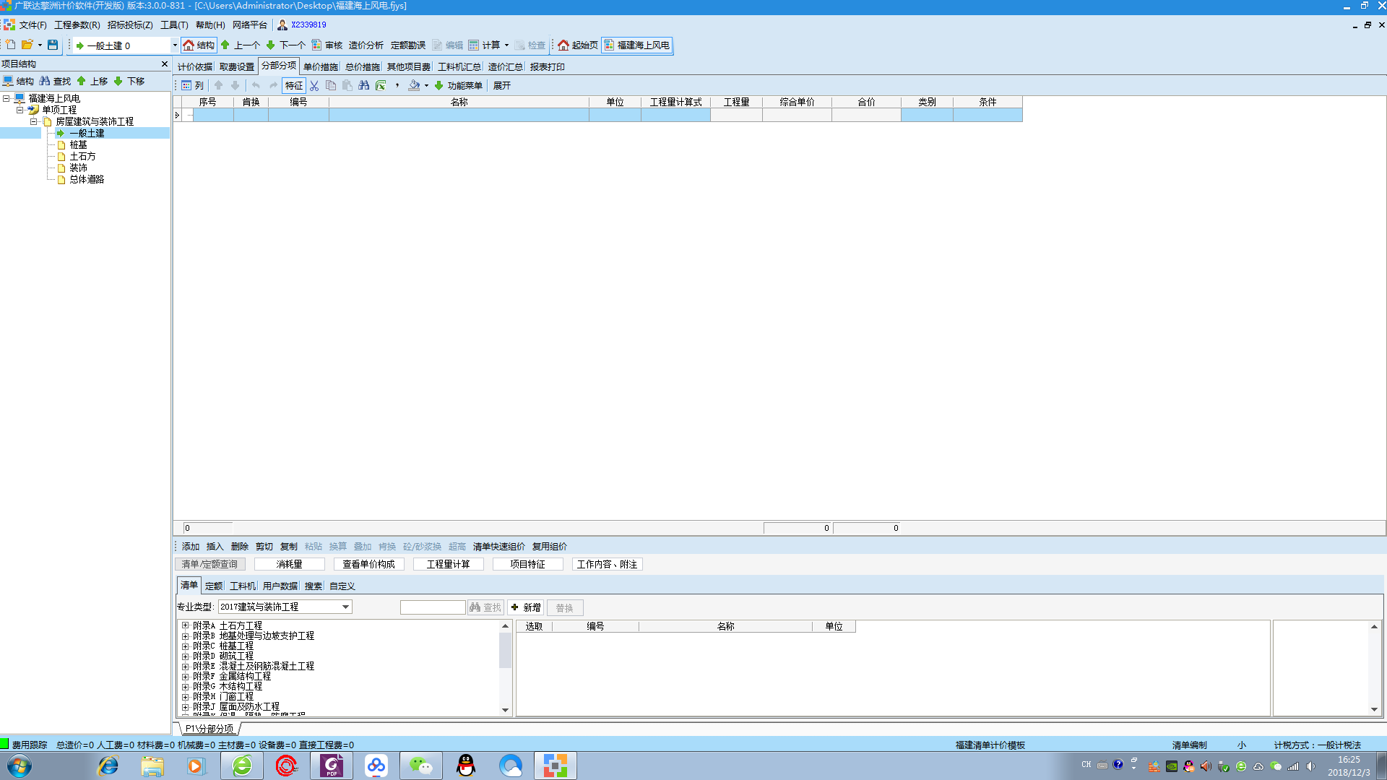Screen dimensions: 1387x780
Task: Click 清单快速组价 in lower toolbar
Action: pos(498,547)
